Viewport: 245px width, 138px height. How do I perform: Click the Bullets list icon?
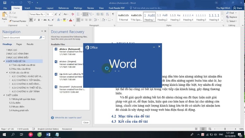click(x=78, y=14)
